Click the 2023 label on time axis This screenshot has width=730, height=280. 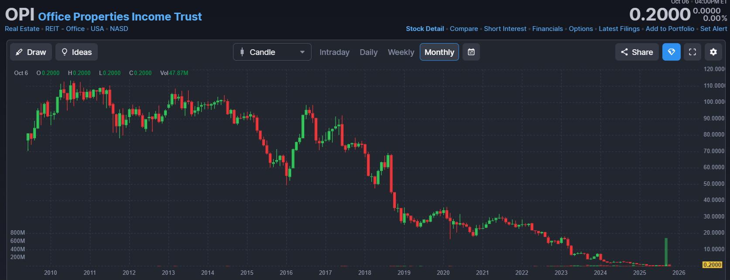(561, 273)
